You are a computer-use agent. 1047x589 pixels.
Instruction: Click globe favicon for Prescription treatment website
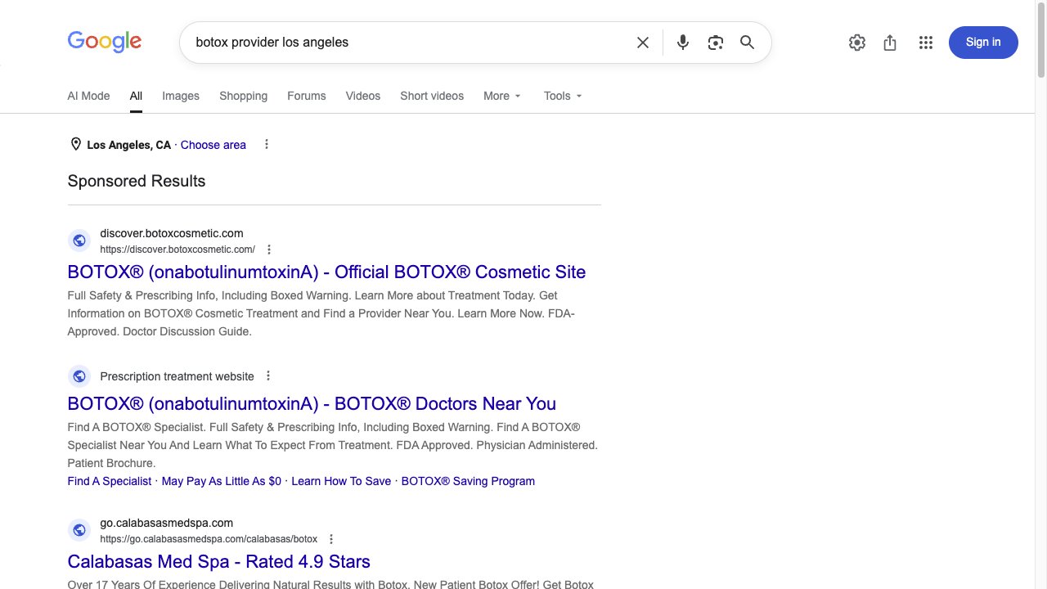pos(79,376)
